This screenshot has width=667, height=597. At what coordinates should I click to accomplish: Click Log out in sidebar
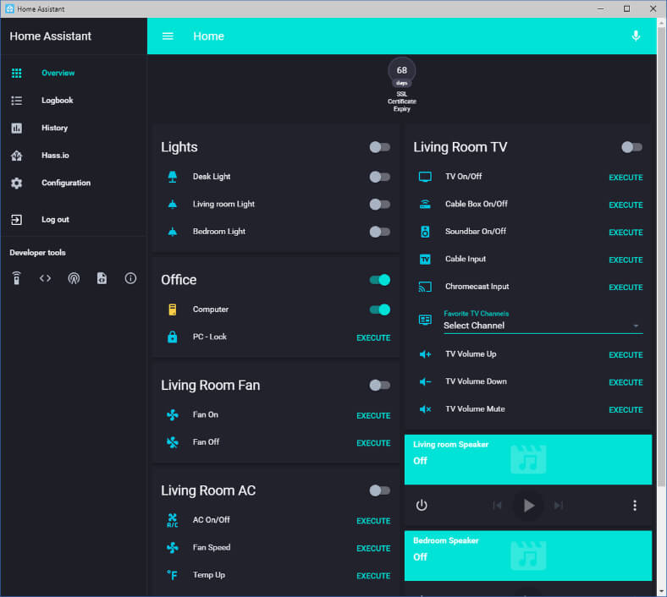click(74, 220)
